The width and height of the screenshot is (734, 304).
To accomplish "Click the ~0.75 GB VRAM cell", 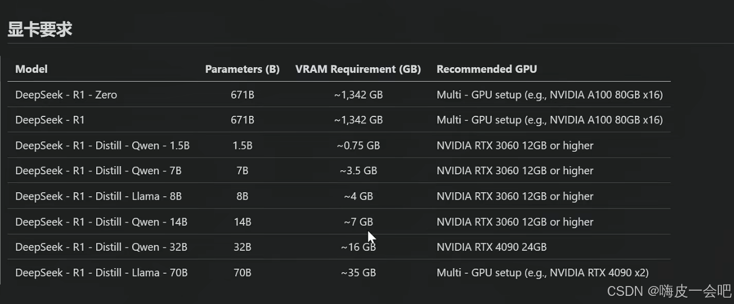I will pos(358,145).
